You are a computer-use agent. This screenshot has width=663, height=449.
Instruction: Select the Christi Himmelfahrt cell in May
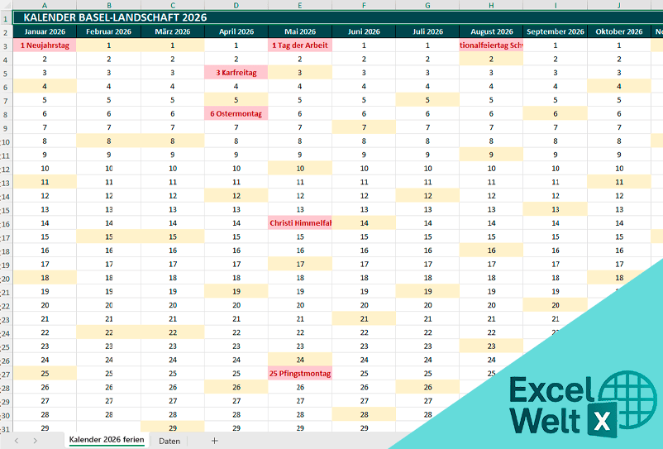click(x=300, y=223)
